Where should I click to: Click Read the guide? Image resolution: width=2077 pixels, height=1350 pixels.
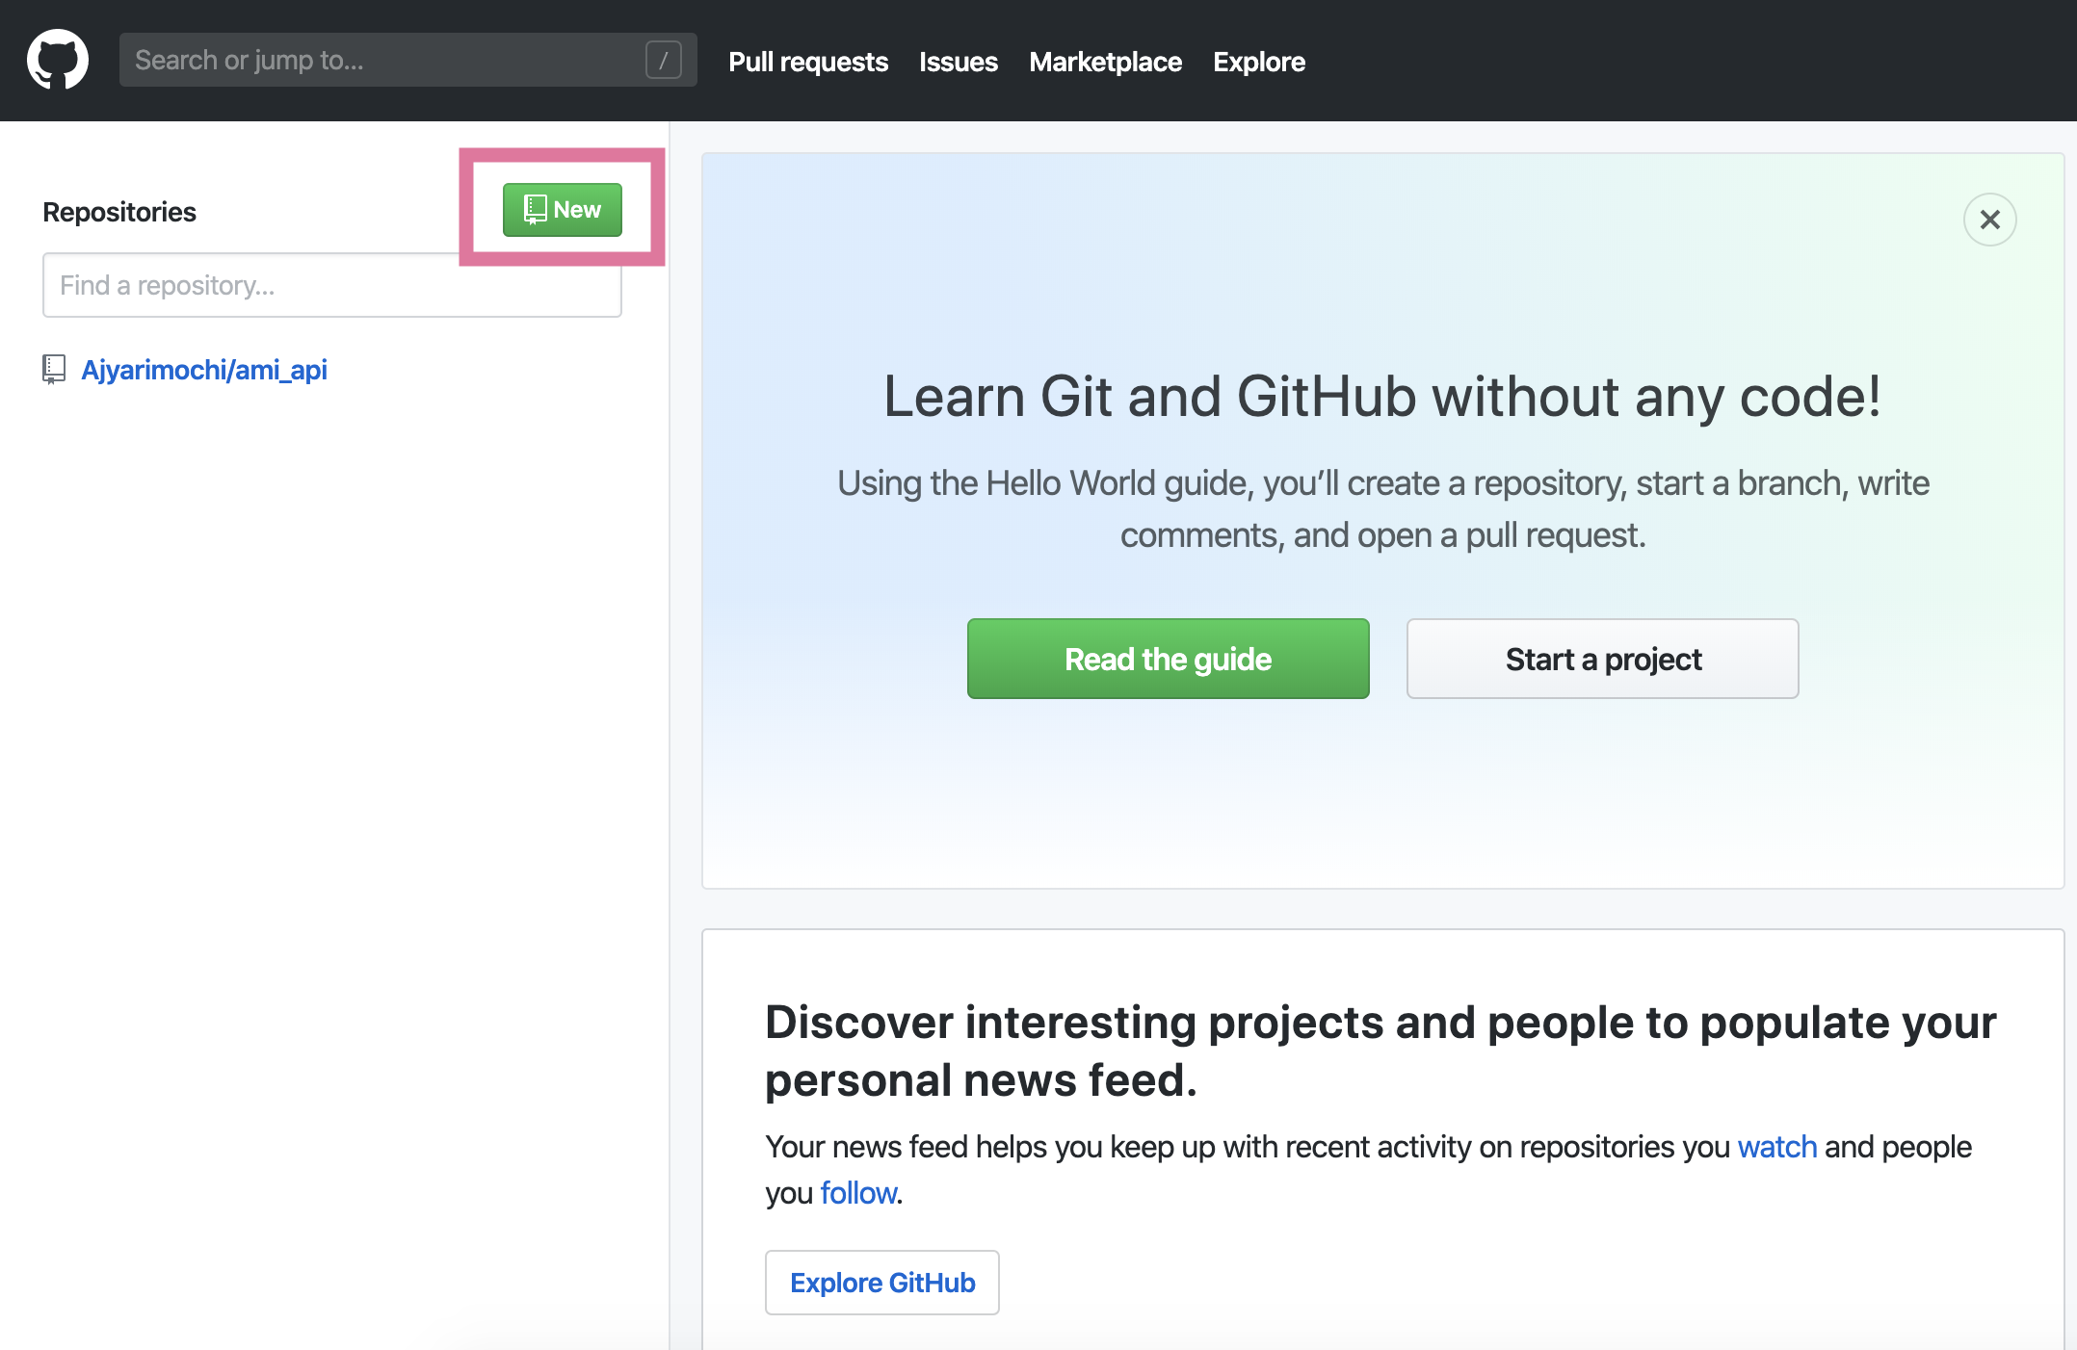point(1168,659)
